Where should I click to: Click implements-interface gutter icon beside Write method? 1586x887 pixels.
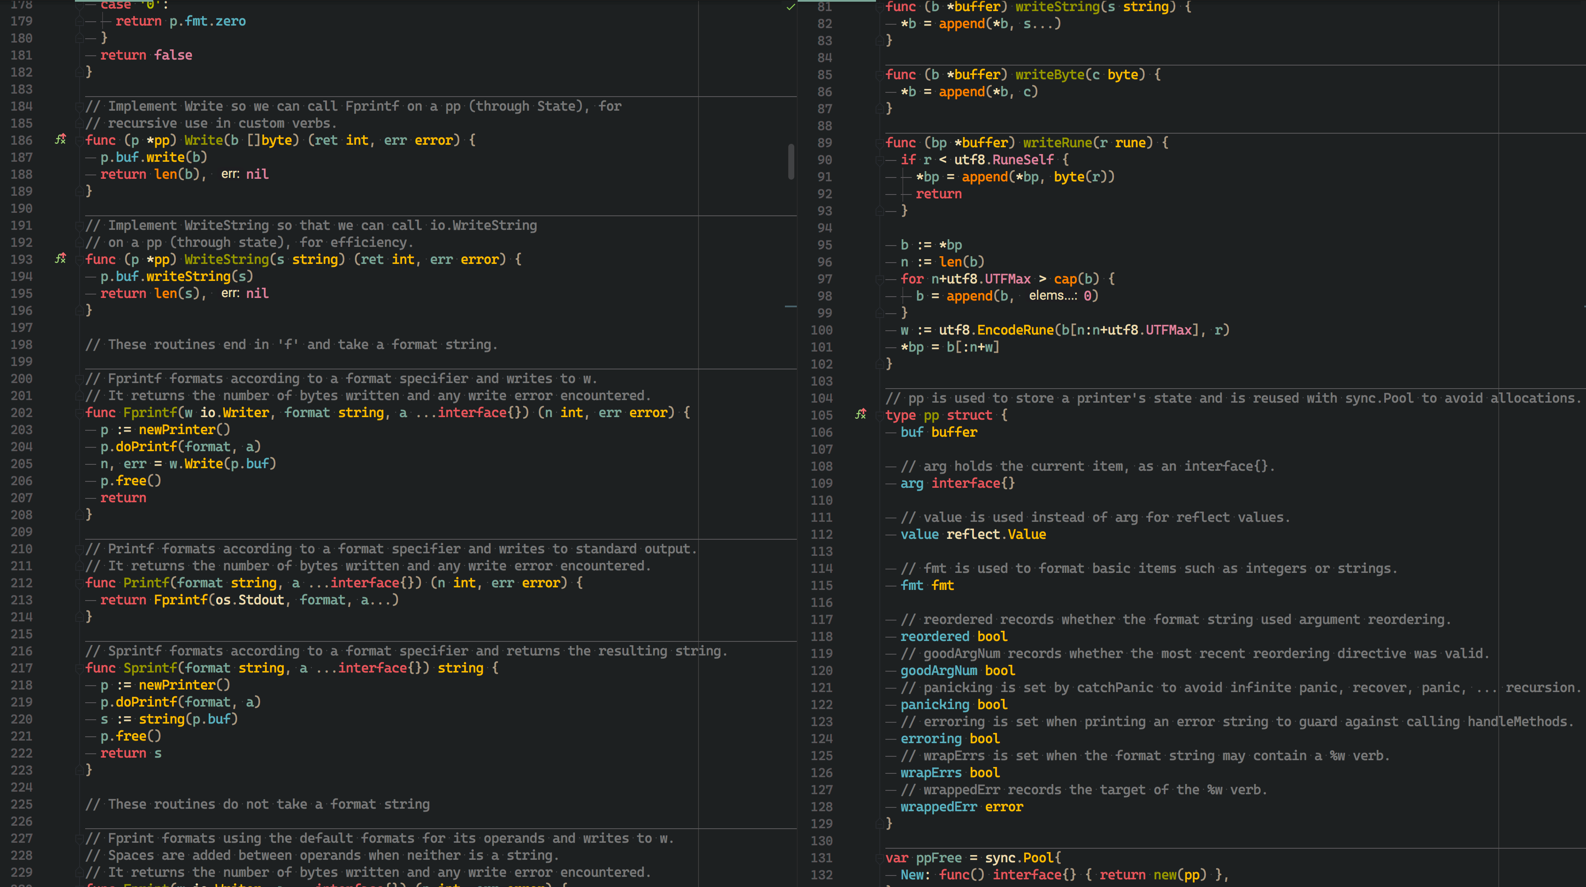[60, 140]
